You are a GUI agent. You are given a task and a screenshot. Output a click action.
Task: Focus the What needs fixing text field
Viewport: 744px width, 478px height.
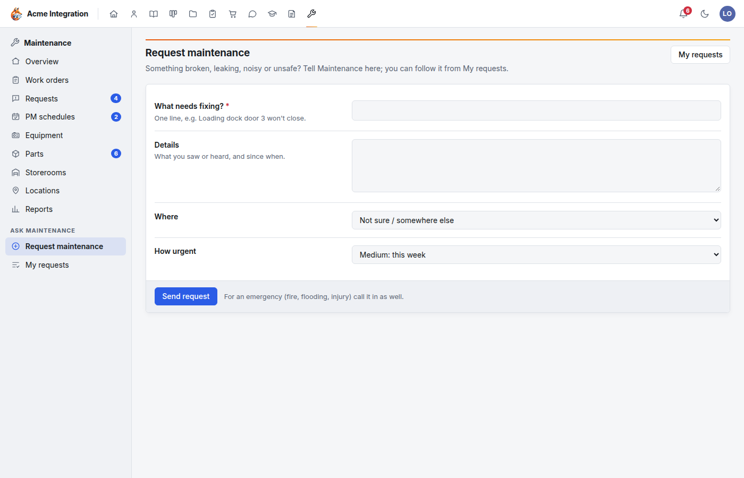536,110
